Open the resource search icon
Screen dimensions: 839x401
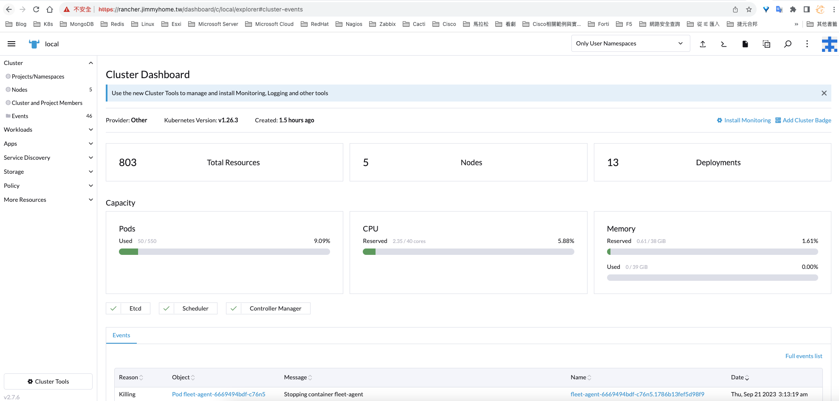click(x=788, y=44)
